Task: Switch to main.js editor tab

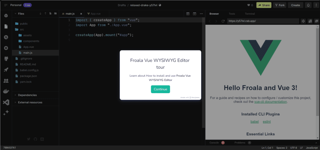Action: (70, 14)
